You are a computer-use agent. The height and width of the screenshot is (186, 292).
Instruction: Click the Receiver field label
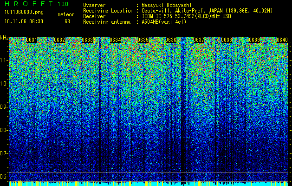coord(94,16)
